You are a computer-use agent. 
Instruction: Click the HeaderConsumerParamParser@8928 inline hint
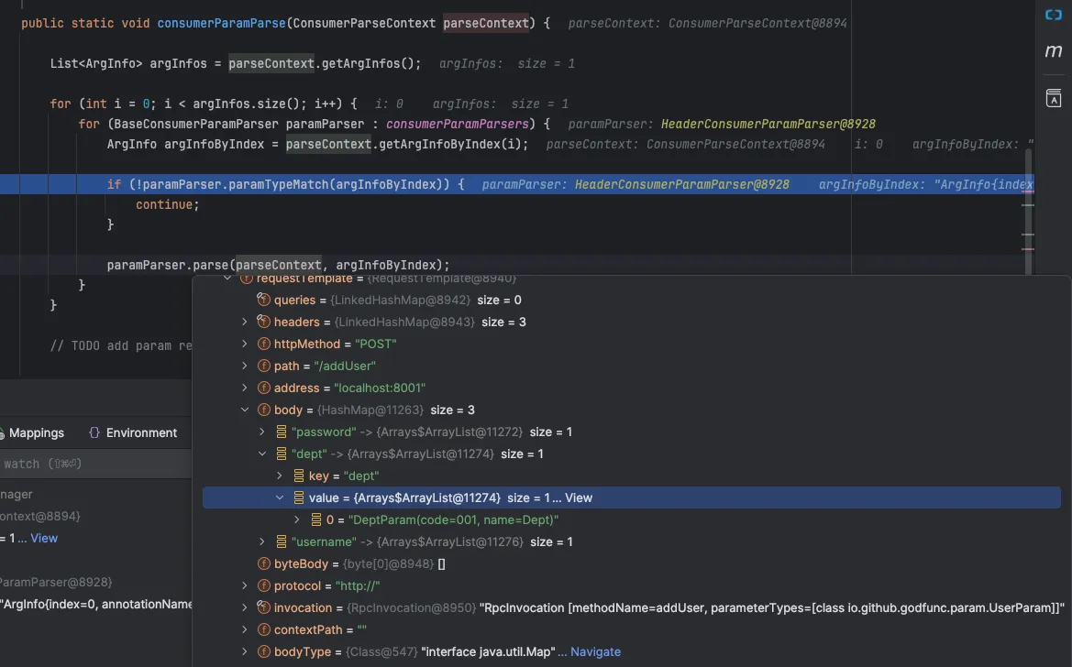point(768,124)
